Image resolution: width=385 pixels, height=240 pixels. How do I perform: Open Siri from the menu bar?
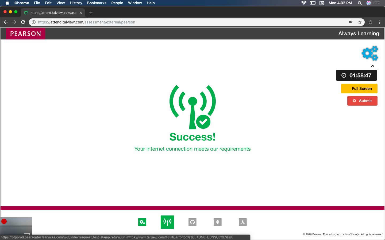tap(369, 3)
